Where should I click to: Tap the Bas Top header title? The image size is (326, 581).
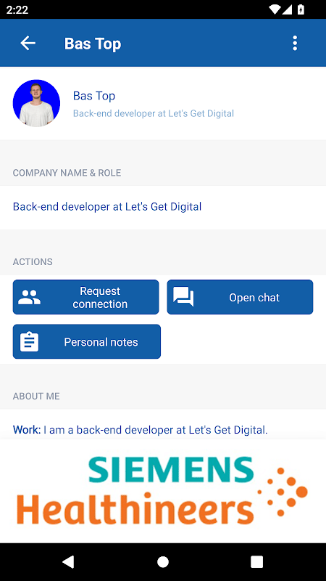pos(93,44)
